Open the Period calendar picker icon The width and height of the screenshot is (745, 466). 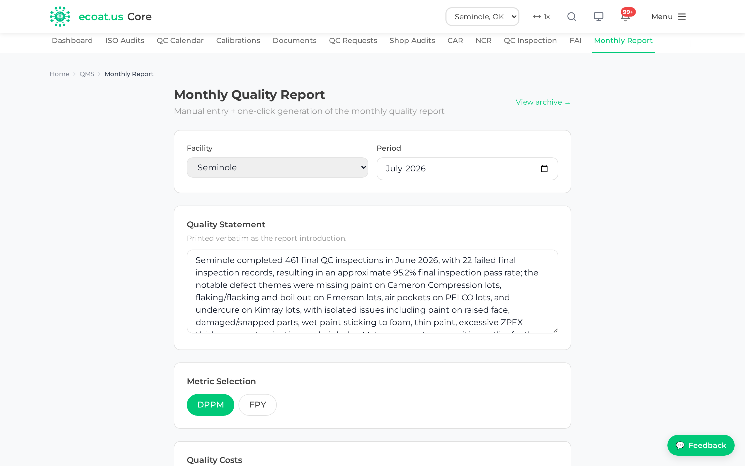point(544,169)
